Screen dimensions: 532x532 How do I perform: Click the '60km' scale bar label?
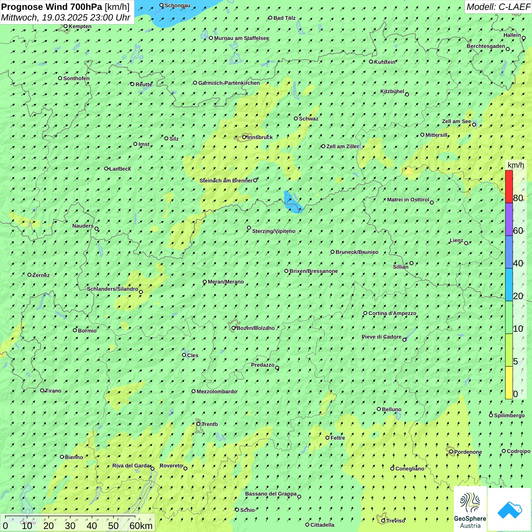pyautogui.click(x=141, y=526)
